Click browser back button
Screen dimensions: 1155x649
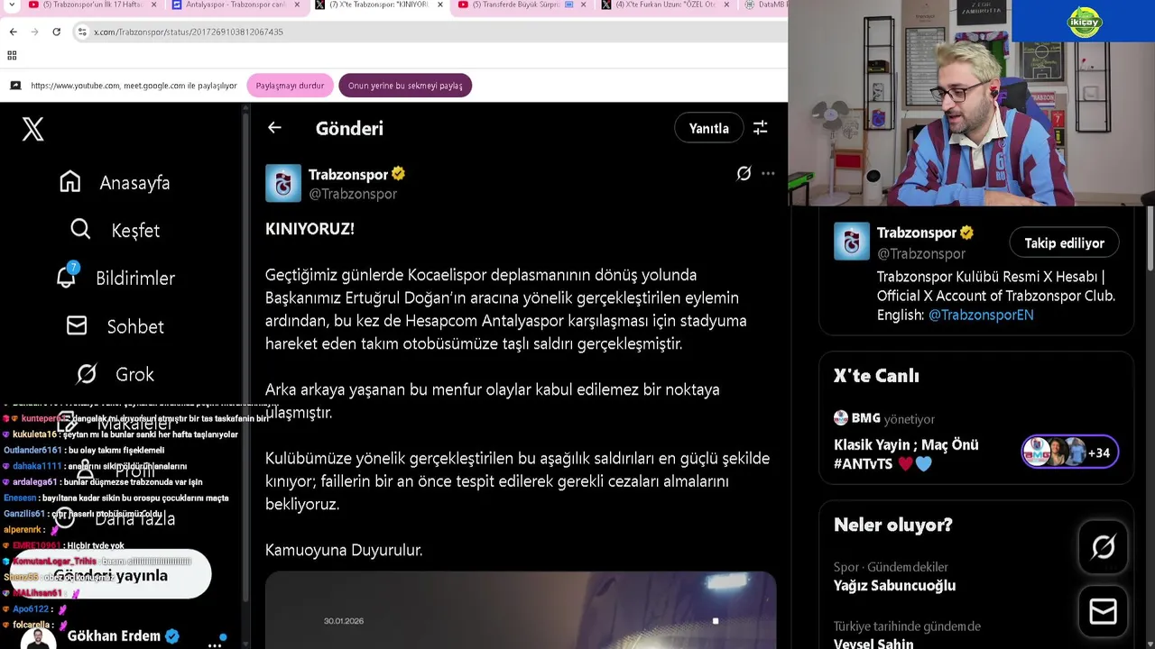[13, 32]
